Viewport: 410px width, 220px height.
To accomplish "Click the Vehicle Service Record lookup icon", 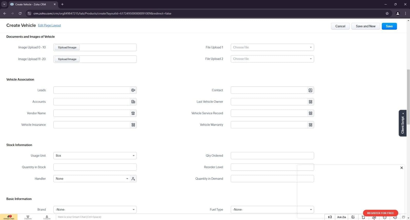I will [310, 113].
